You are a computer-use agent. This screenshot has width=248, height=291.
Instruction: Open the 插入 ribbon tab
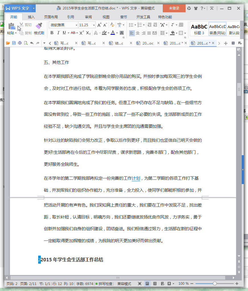31,17
